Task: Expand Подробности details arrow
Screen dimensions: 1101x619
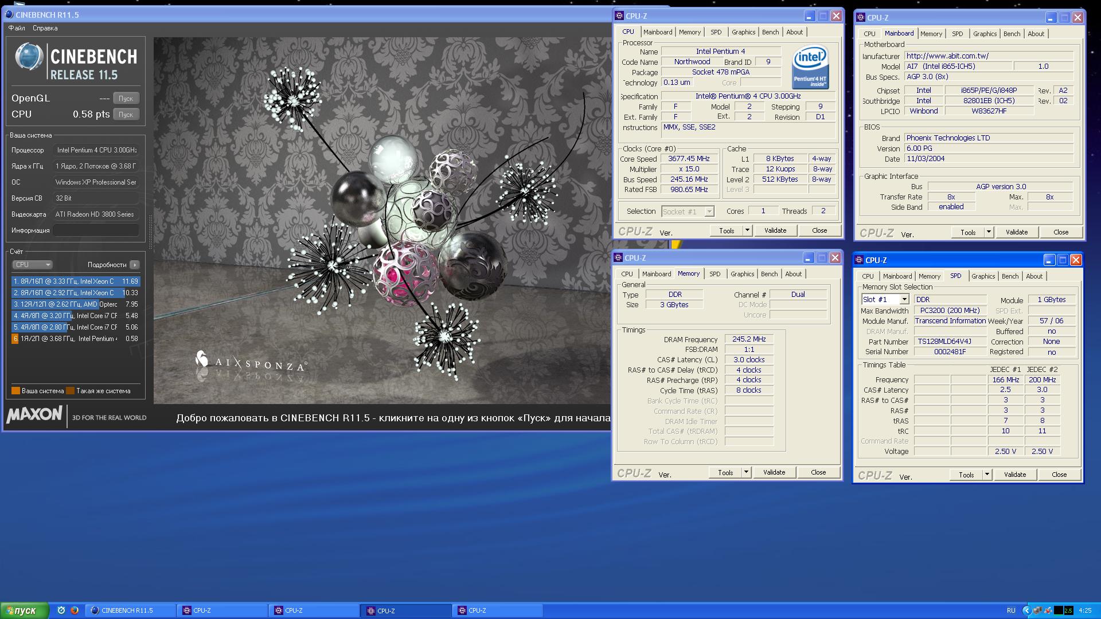Action: point(134,265)
